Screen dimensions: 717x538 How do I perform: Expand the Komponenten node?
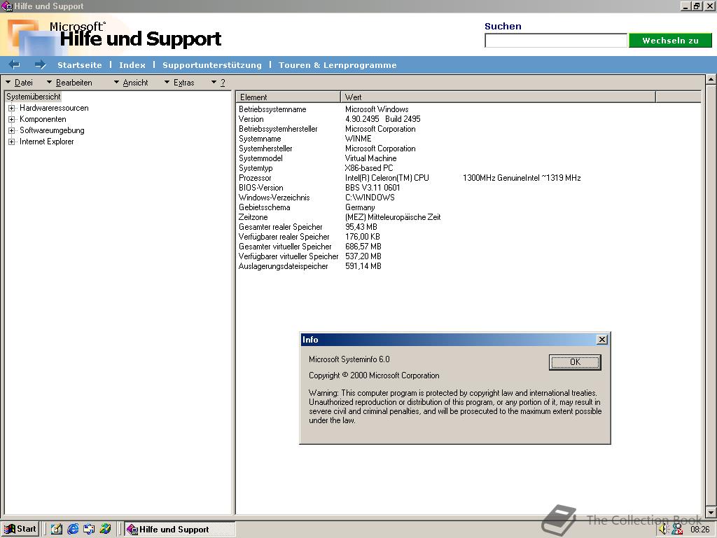(11, 119)
